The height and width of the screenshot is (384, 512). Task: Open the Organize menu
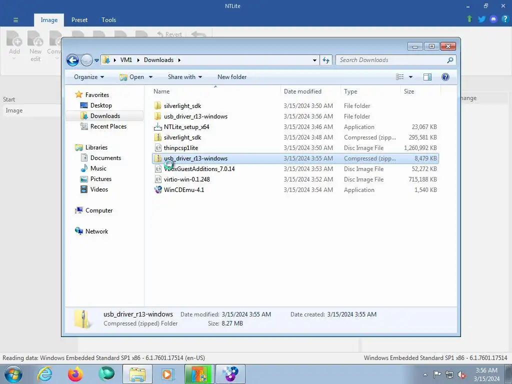89,77
